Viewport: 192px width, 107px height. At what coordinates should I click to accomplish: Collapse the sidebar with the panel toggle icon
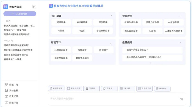point(34,7)
